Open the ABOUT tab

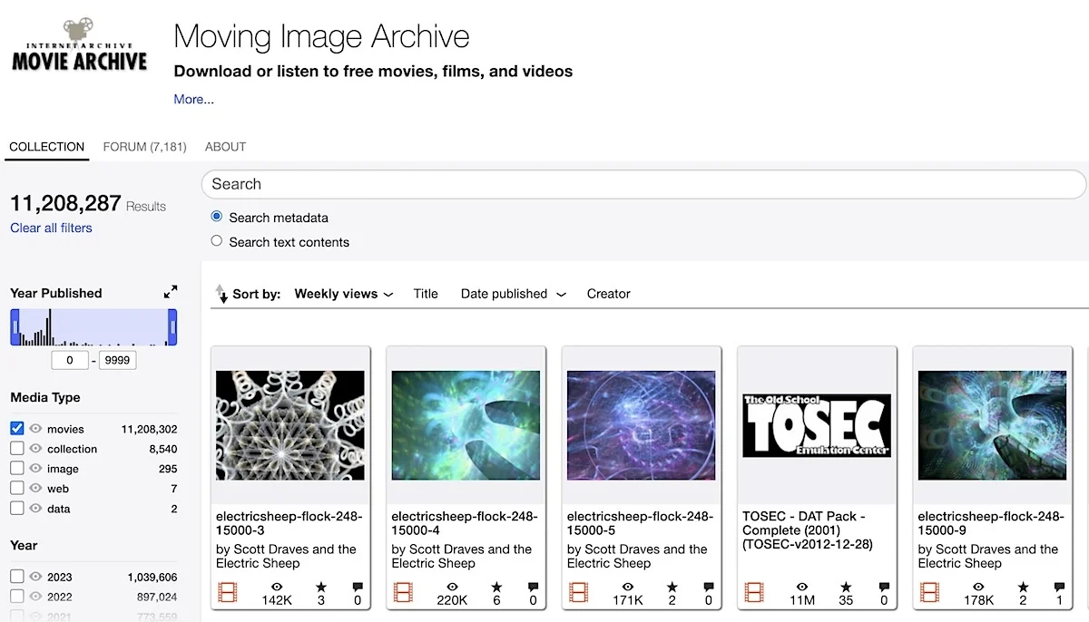click(x=225, y=147)
